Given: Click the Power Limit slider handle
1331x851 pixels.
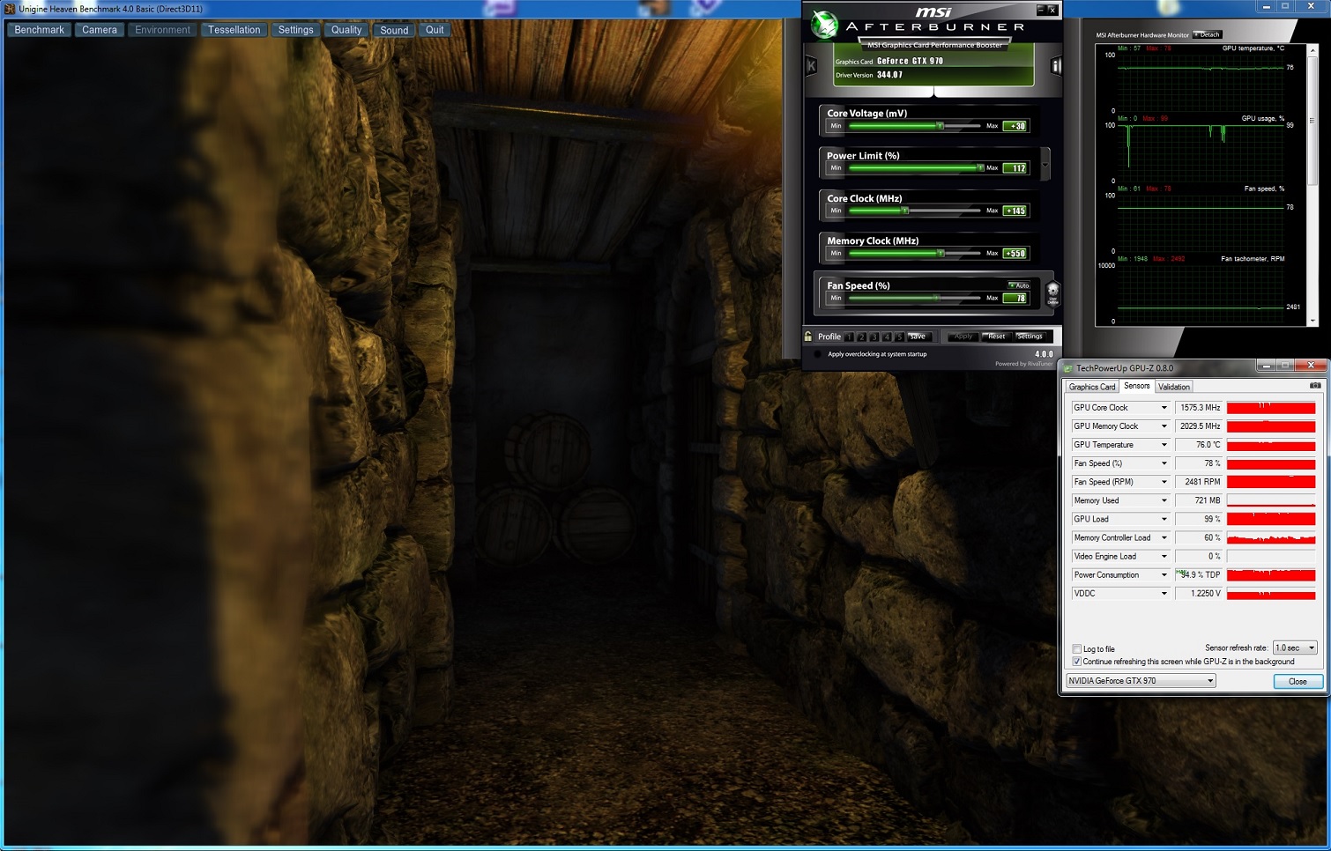Looking at the screenshot, I should point(981,167).
